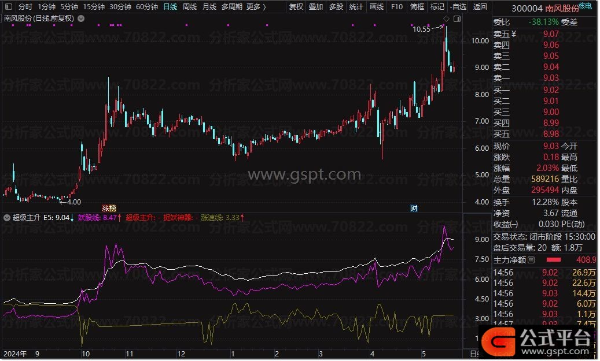
Task: Click the 买五 price 8.98
Action: [551, 134]
